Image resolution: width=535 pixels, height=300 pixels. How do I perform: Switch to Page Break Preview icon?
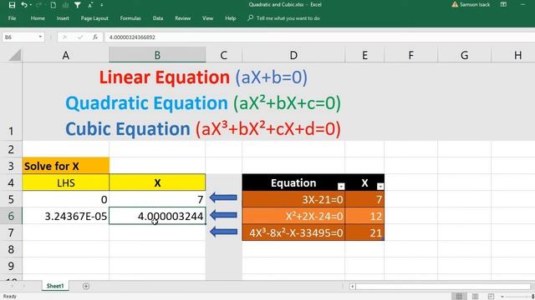pos(491,297)
